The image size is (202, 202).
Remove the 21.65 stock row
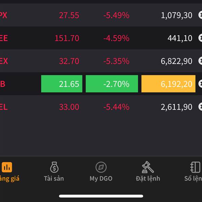(200, 84)
